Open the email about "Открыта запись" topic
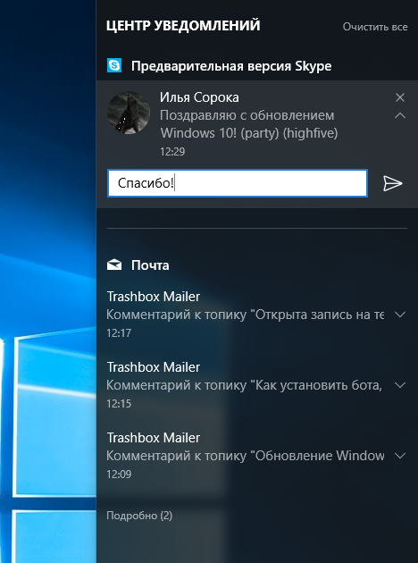The width and height of the screenshot is (418, 563). pyautogui.click(x=246, y=315)
